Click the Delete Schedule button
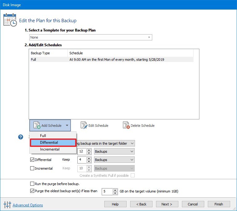 [139, 125]
